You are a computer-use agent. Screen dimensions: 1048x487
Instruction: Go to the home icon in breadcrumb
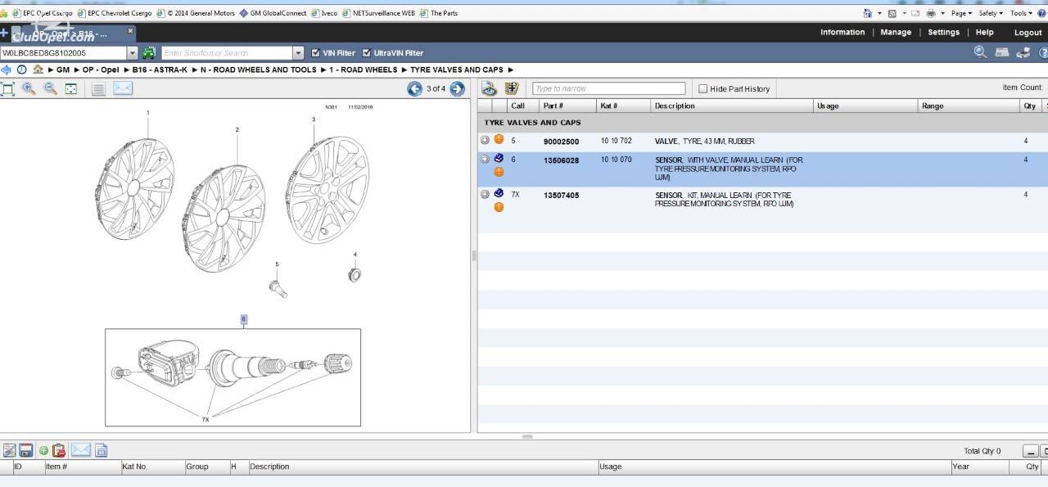tap(38, 70)
